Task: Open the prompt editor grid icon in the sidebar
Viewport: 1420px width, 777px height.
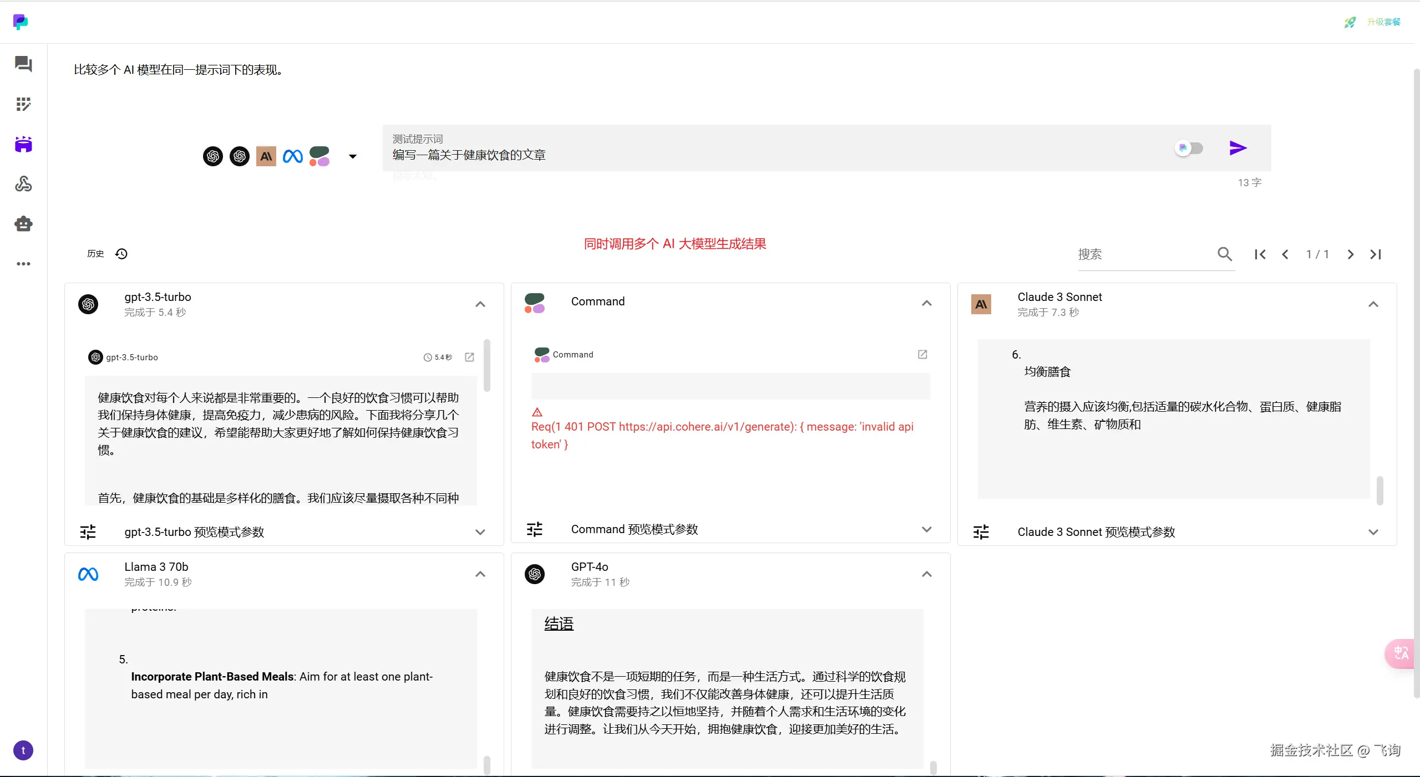Action: [x=23, y=104]
